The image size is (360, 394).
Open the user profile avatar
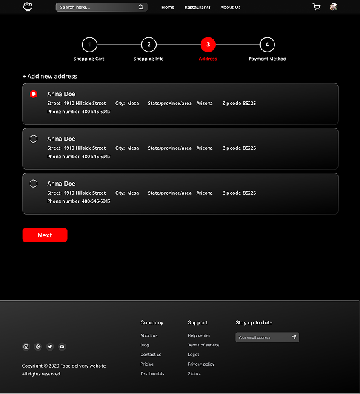coord(333,7)
